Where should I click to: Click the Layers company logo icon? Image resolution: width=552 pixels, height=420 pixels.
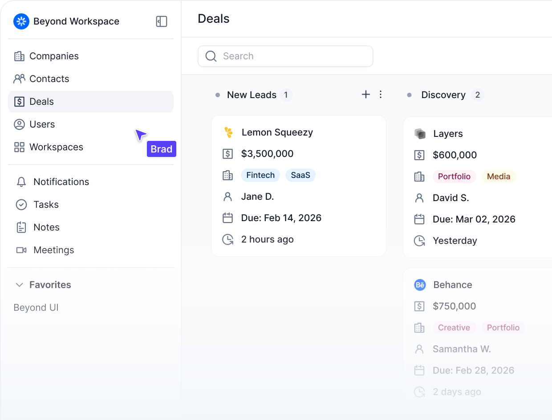point(420,134)
